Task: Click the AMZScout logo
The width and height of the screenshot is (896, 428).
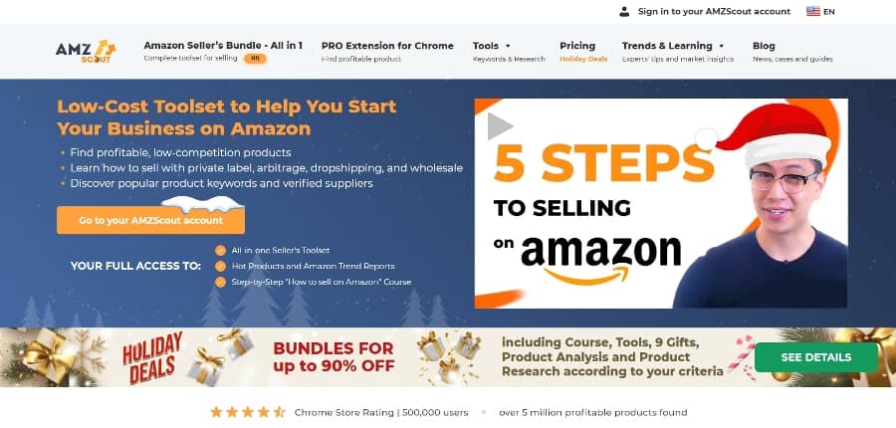Action: pyautogui.click(x=86, y=51)
